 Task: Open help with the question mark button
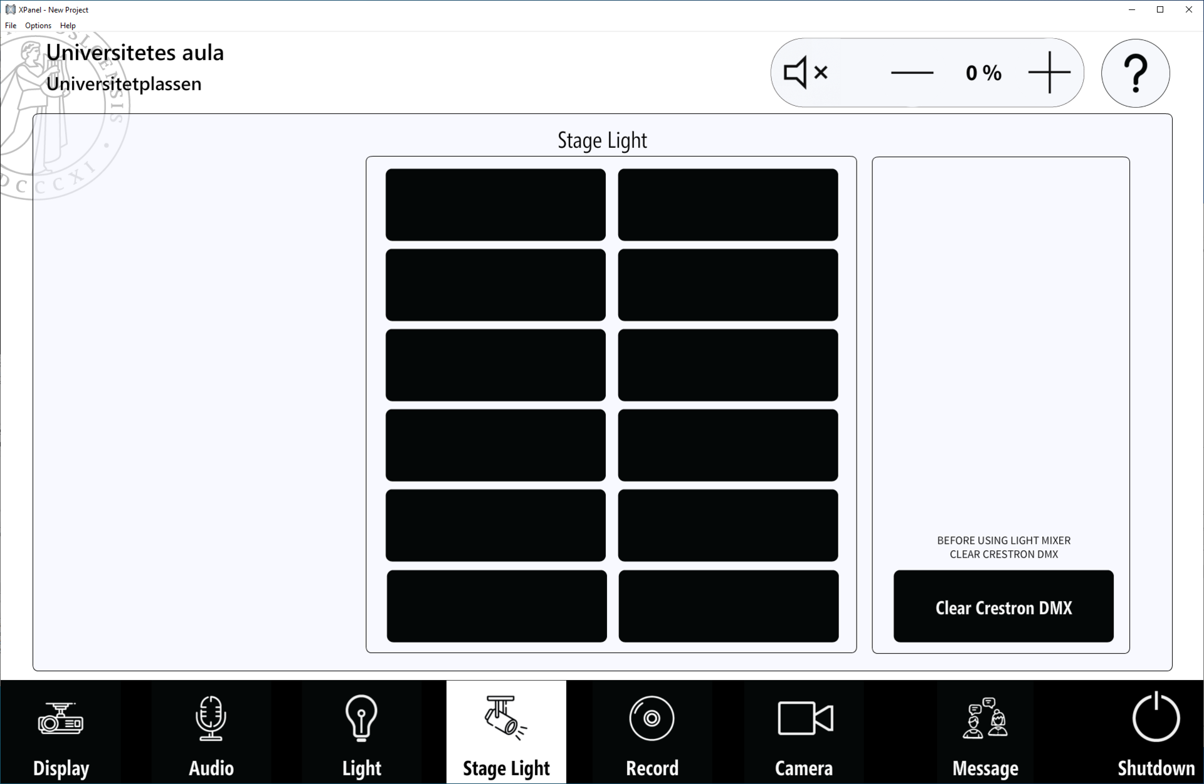[1136, 73]
